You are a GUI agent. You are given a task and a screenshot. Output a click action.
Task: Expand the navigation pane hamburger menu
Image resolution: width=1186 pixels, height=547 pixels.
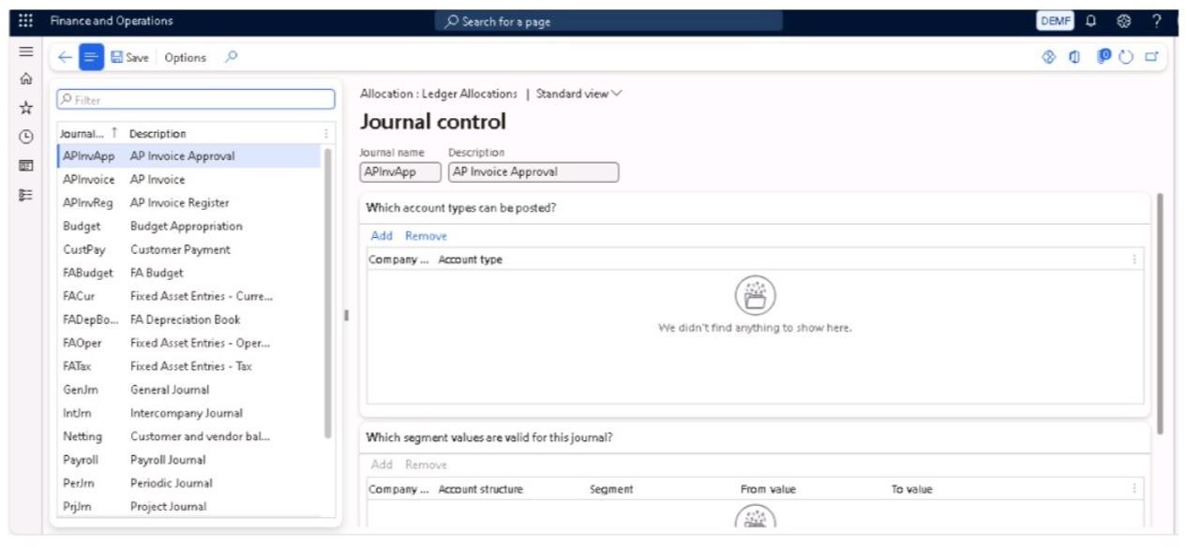point(25,52)
